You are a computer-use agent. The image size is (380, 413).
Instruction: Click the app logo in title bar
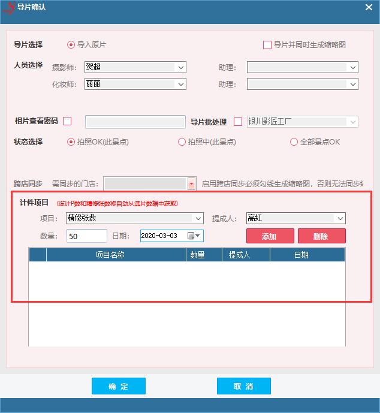(9, 8)
